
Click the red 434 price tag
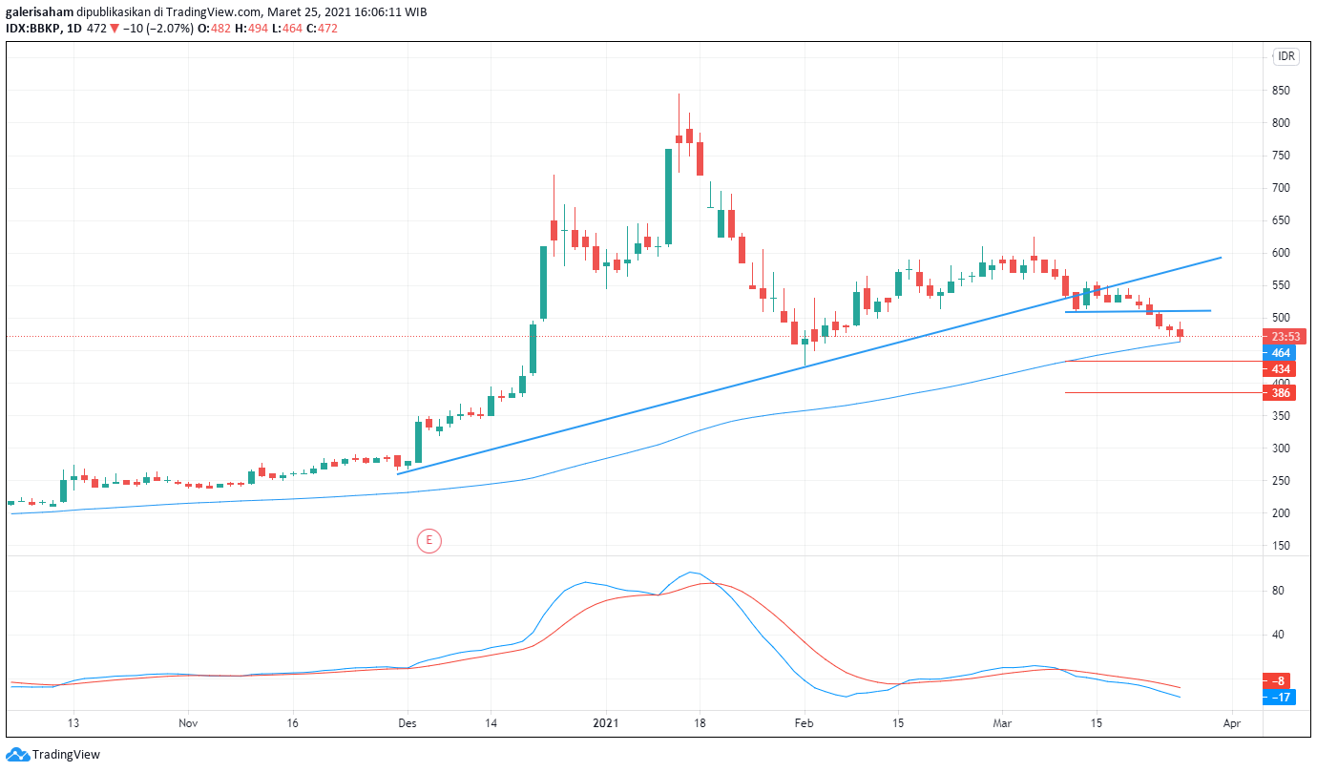[1280, 369]
